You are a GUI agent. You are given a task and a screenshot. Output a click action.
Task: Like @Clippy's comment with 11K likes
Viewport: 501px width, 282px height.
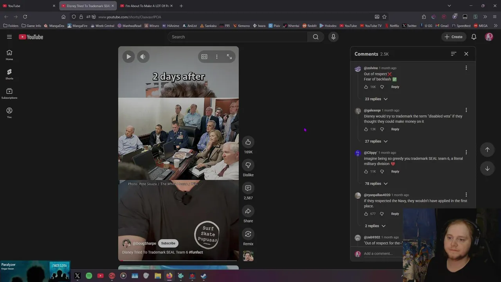366,172
